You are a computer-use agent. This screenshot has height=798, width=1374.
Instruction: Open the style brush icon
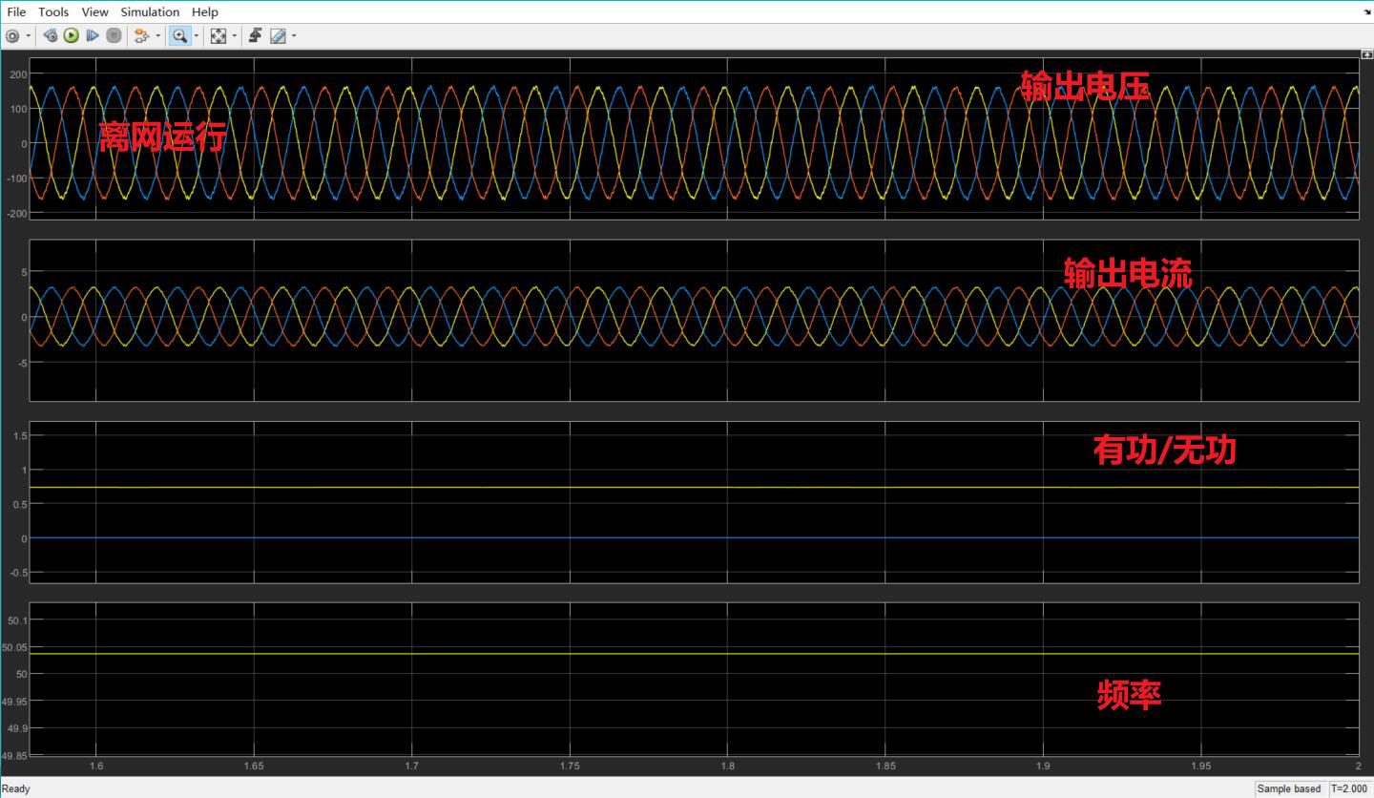278,35
